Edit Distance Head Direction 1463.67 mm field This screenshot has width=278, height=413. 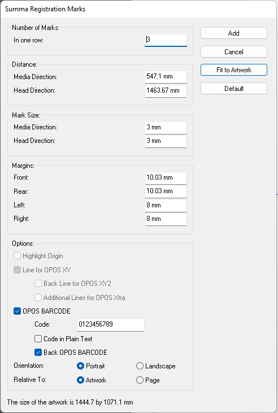[166, 91]
